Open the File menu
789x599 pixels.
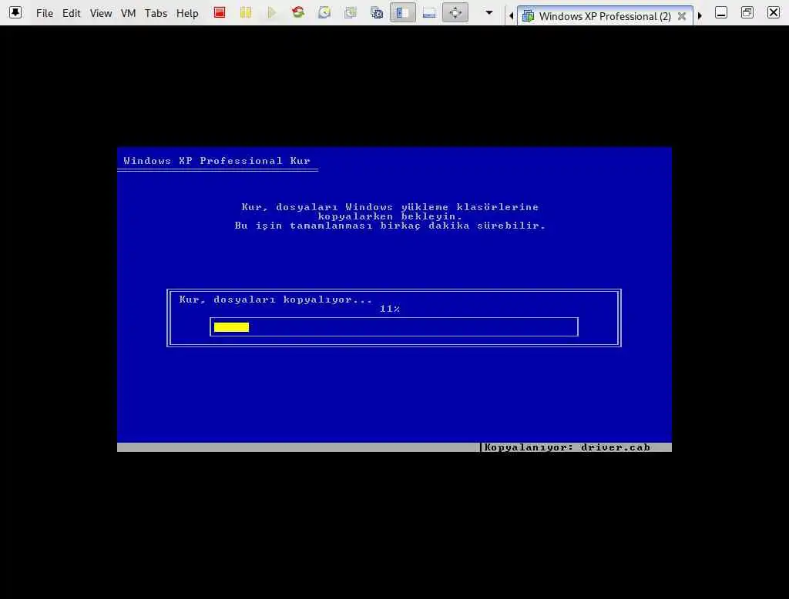pyautogui.click(x=44, y=13)
